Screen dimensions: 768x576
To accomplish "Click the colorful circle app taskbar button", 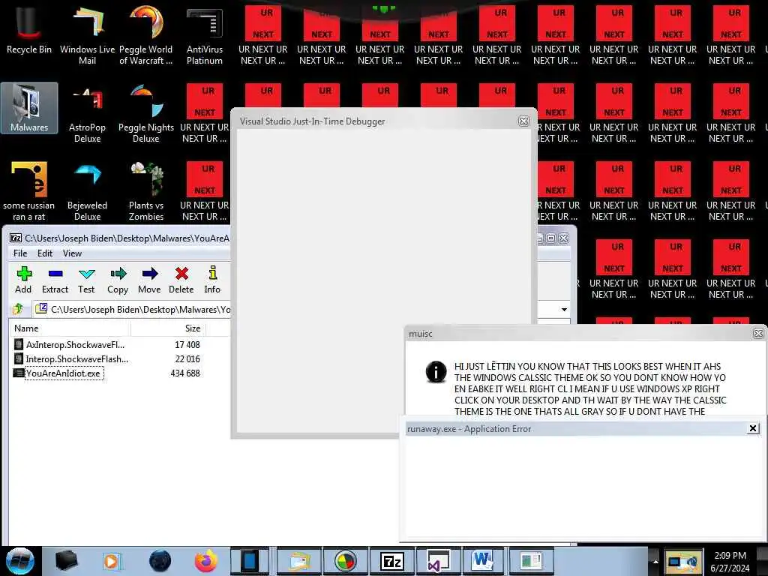I will [346, 561].
